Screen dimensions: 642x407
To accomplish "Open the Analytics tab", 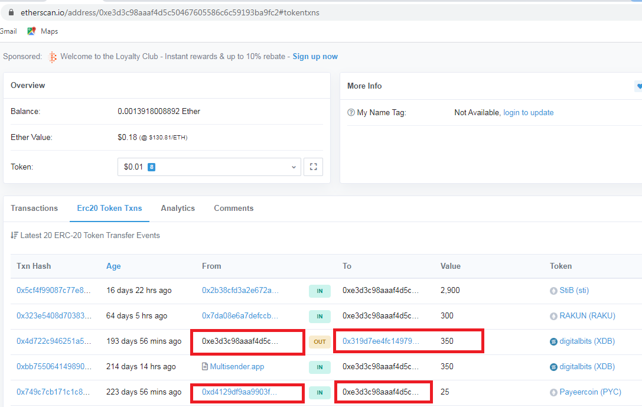I will 178,208.
